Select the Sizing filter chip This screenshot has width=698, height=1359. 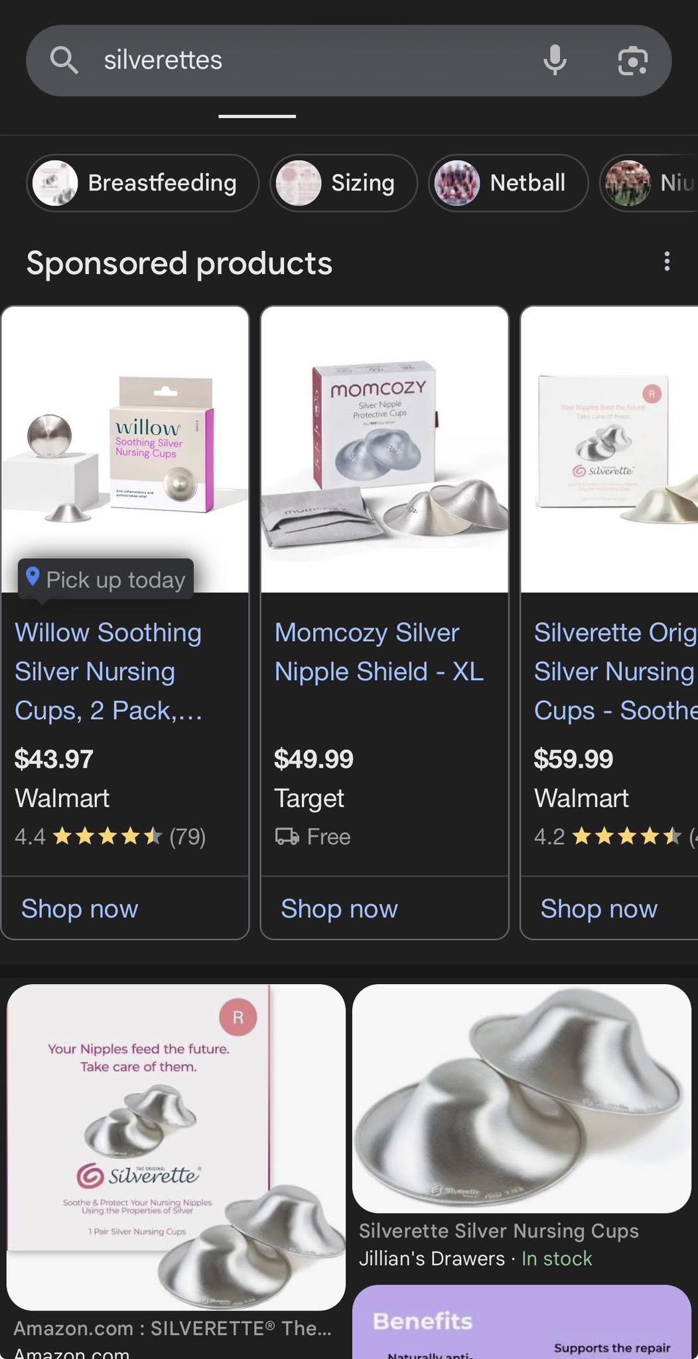tap(344, 183)
